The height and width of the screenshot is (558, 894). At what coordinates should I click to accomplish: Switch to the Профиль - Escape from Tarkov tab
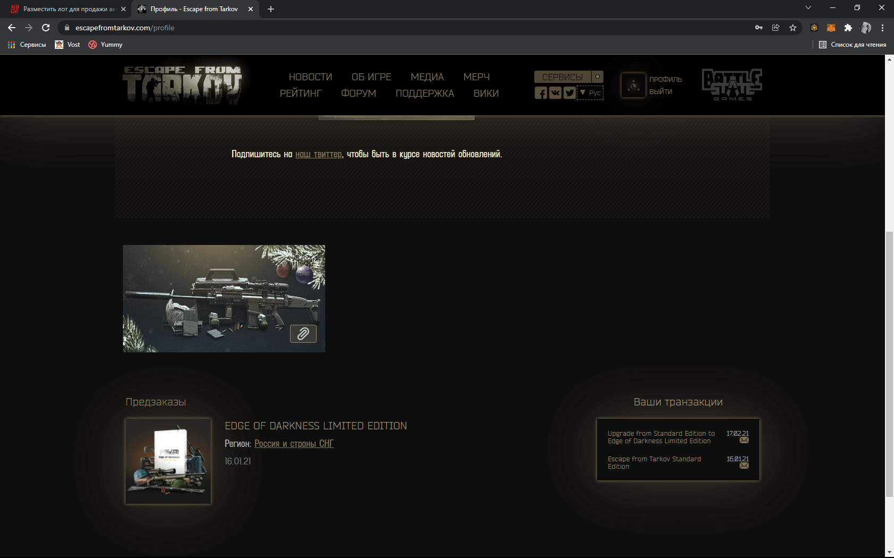click(x=195, y=9)
